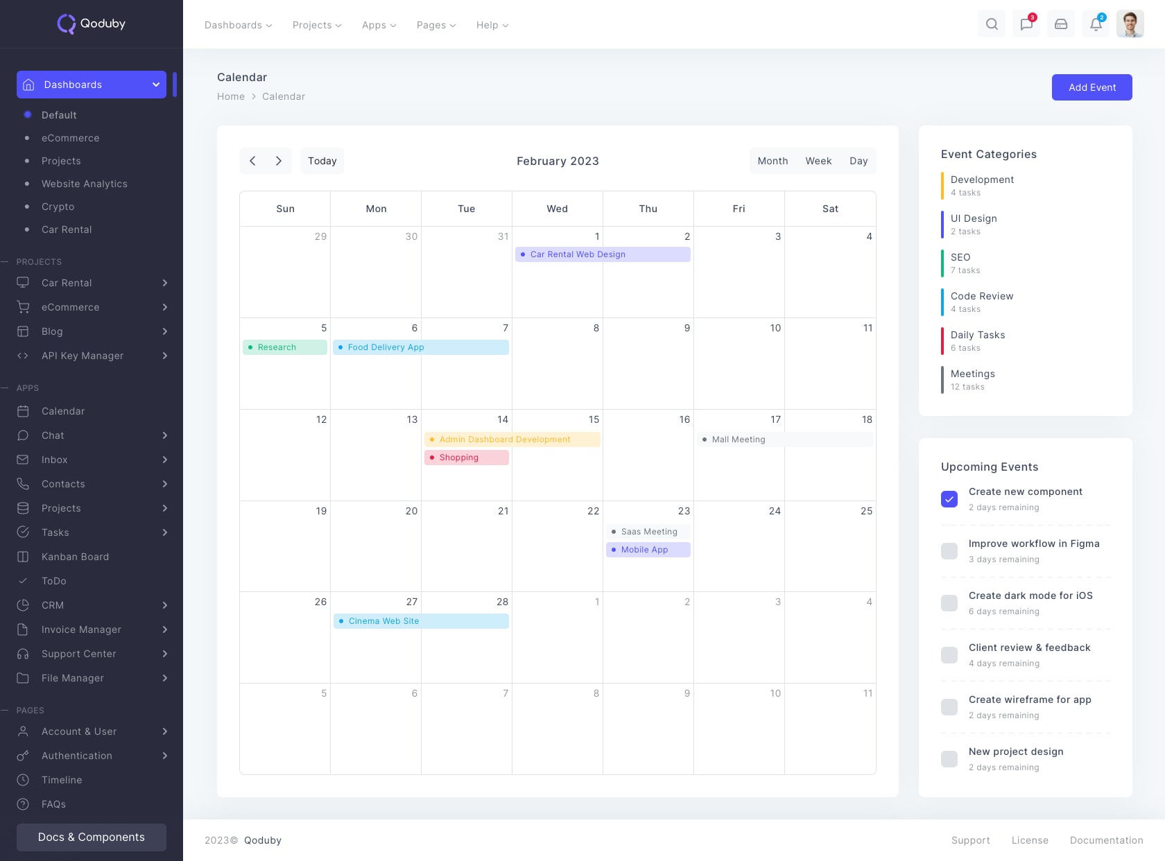Click the Add Event button
The height and width of the screenshot is (861, 1165).
coord(1091,87)
